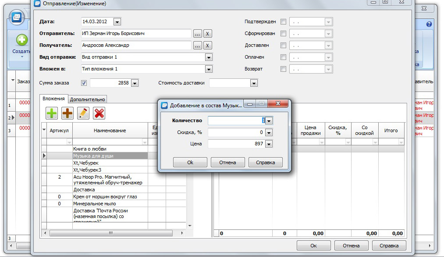Click the Создать green plus icon
Screen dimensions: 444x257
21,41
